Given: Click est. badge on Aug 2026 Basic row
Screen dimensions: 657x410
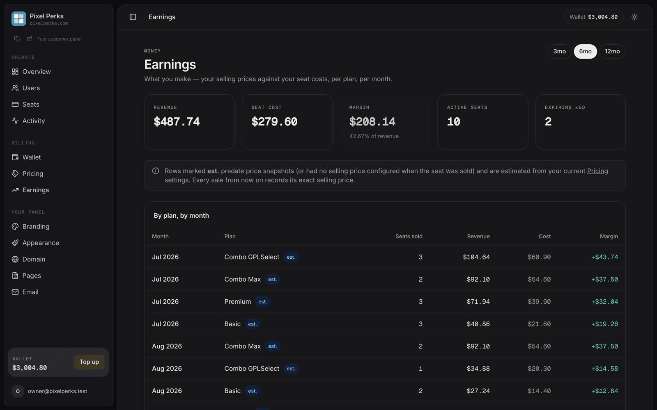Looking at the screenshot, I should click(252, 391).
